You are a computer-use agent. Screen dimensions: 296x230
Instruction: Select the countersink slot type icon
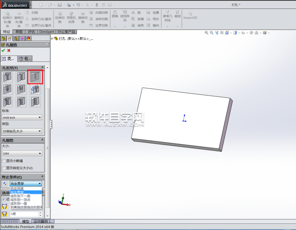pos(21,102)
